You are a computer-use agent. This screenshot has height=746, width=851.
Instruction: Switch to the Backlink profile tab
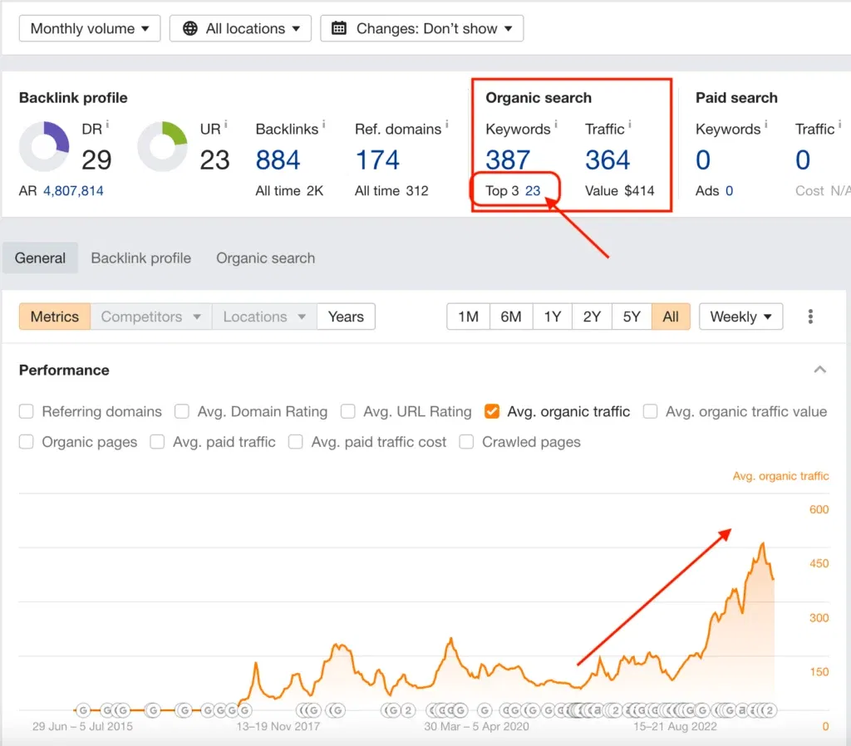[x=141, y=258]
